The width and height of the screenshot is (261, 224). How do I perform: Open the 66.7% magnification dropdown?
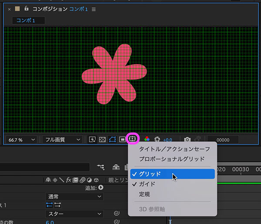[x=22, y=140]
